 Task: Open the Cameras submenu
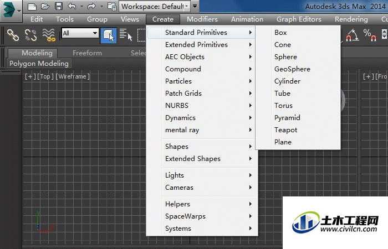tap(202, 187)
